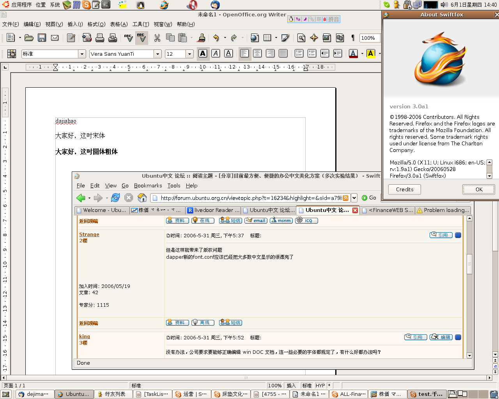Click 编辑 button on king's post
This screenshot has width=499, height=399.
[x=441, y=337]
